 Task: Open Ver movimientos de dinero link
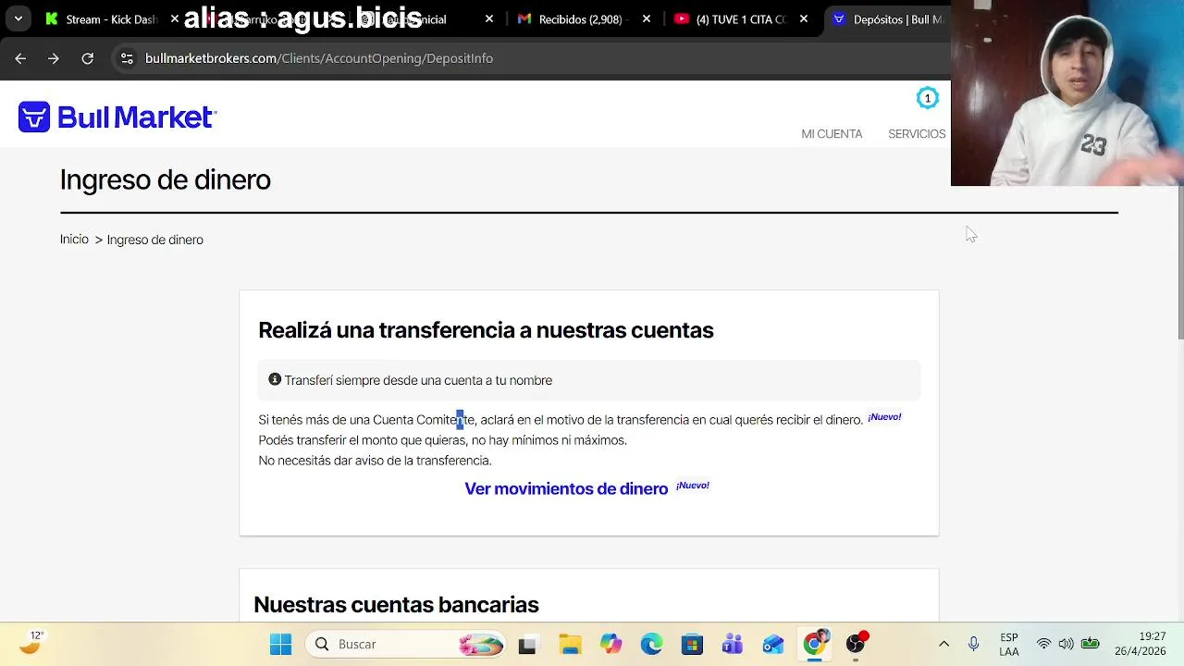coord(566,488)
